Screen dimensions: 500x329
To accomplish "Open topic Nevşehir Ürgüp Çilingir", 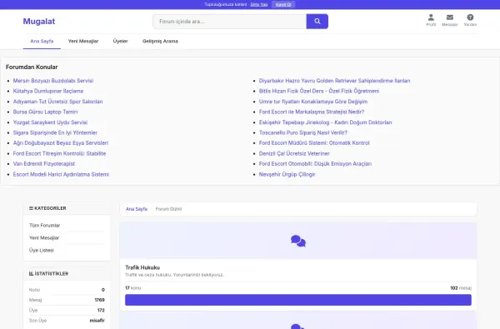I will pos(287,174).
